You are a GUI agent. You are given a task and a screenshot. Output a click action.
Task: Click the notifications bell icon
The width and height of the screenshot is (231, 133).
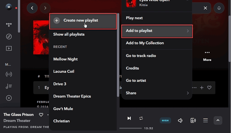coord(219,8)
